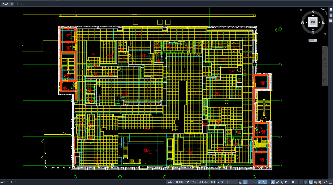333x185 pixels.
Task: Open the Full Navigation Wheel tool
Action: click(325, 52)
